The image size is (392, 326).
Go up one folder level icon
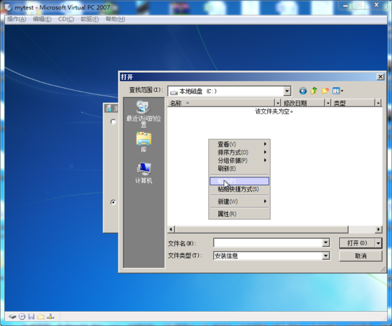(x=314, y=90)
